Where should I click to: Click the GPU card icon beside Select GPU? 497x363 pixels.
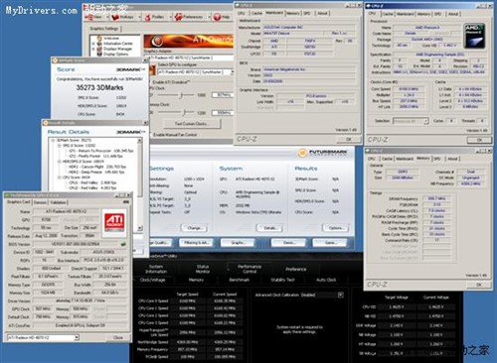[153, 70]
